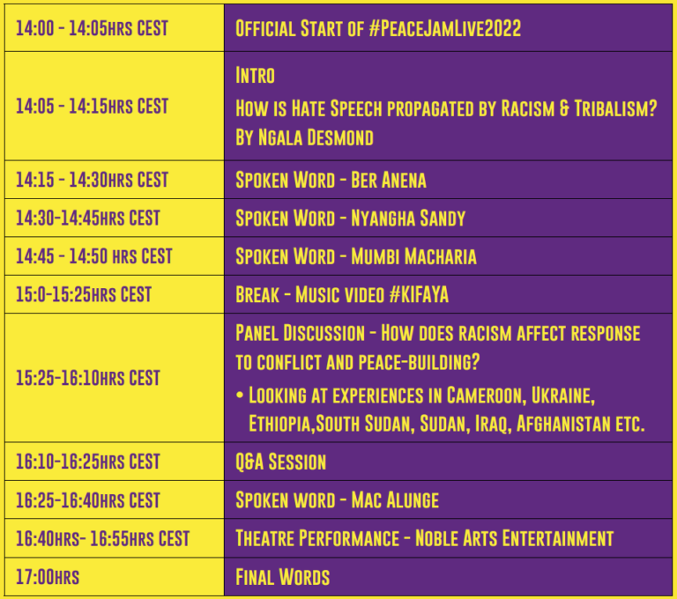This screenshot has width=677, height=599.
Task: Select the Hate Speech by Racism & Tribalism line
Action: click(446, 107)
